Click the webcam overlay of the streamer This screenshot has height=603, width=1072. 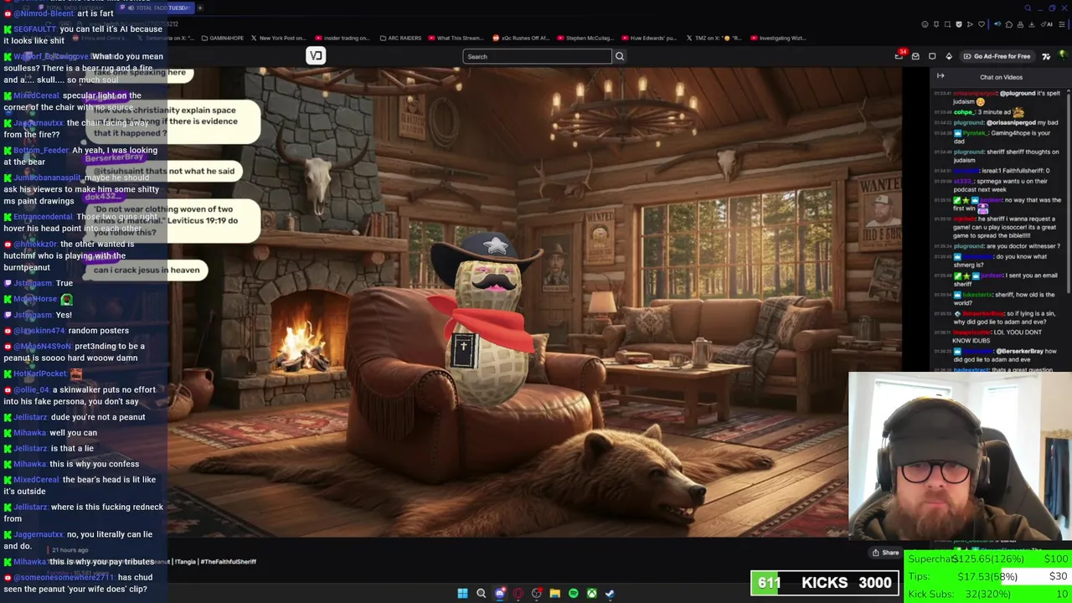(960, 457)
